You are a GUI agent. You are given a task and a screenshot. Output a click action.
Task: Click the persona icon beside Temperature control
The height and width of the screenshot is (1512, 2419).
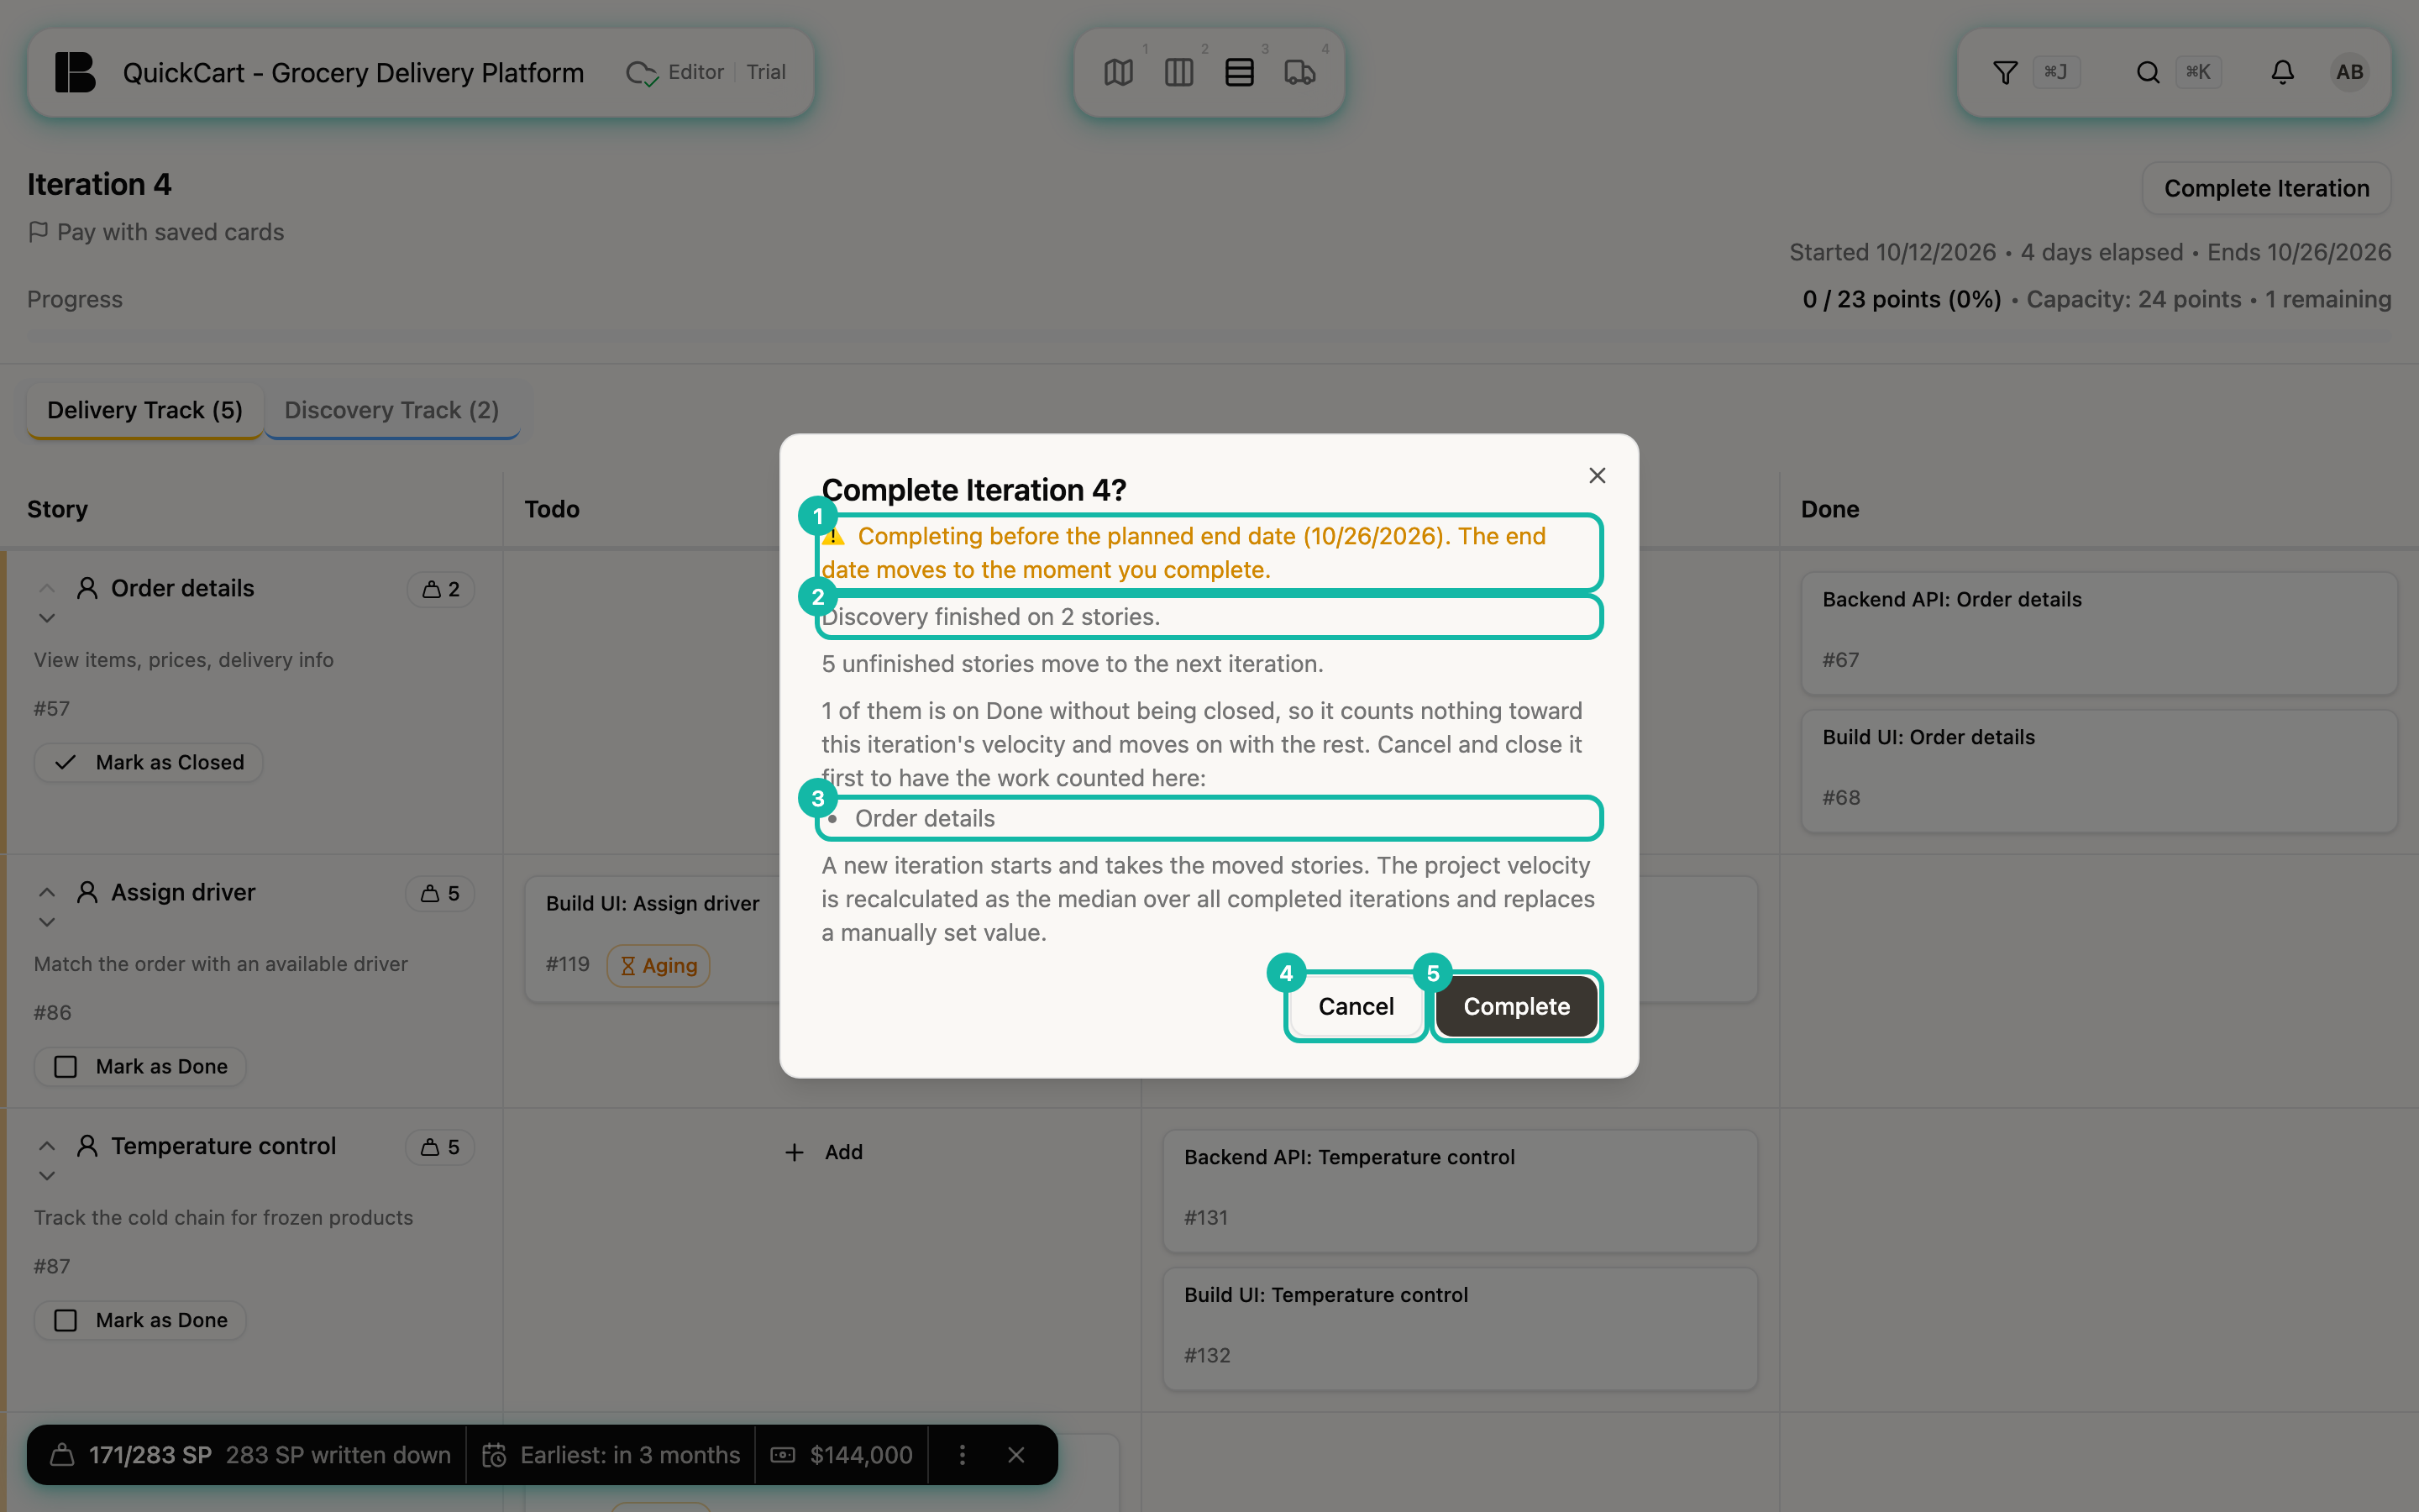coord(87,1146)
